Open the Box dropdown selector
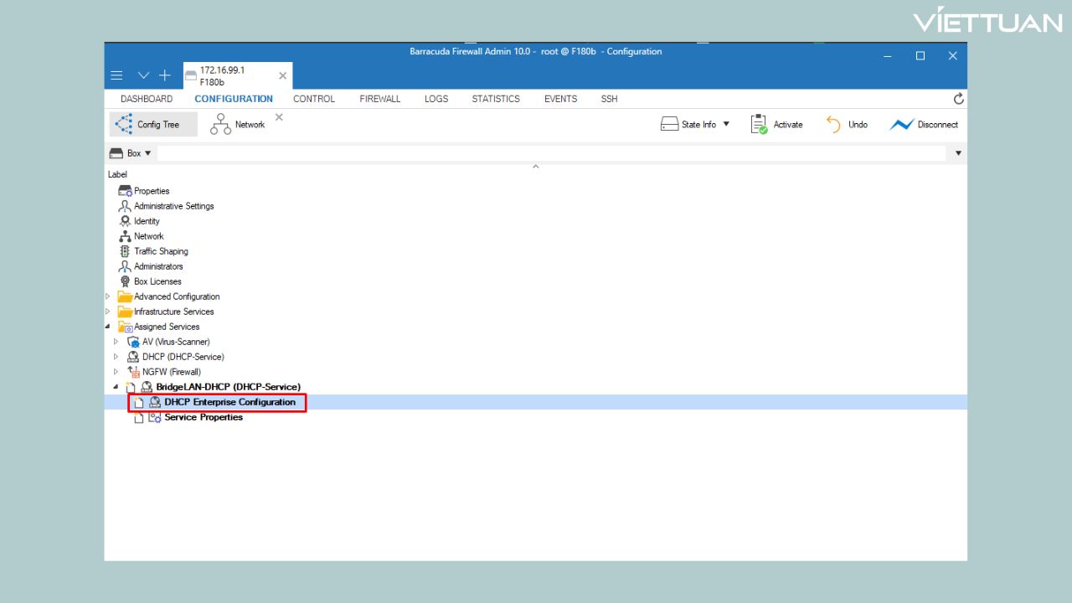1072x603 pixels. coord(131,153)
